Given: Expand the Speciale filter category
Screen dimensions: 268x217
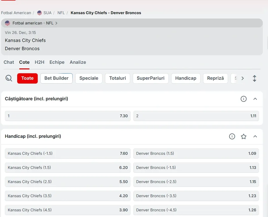Looking at the screenshot, I should coord(88,78).
